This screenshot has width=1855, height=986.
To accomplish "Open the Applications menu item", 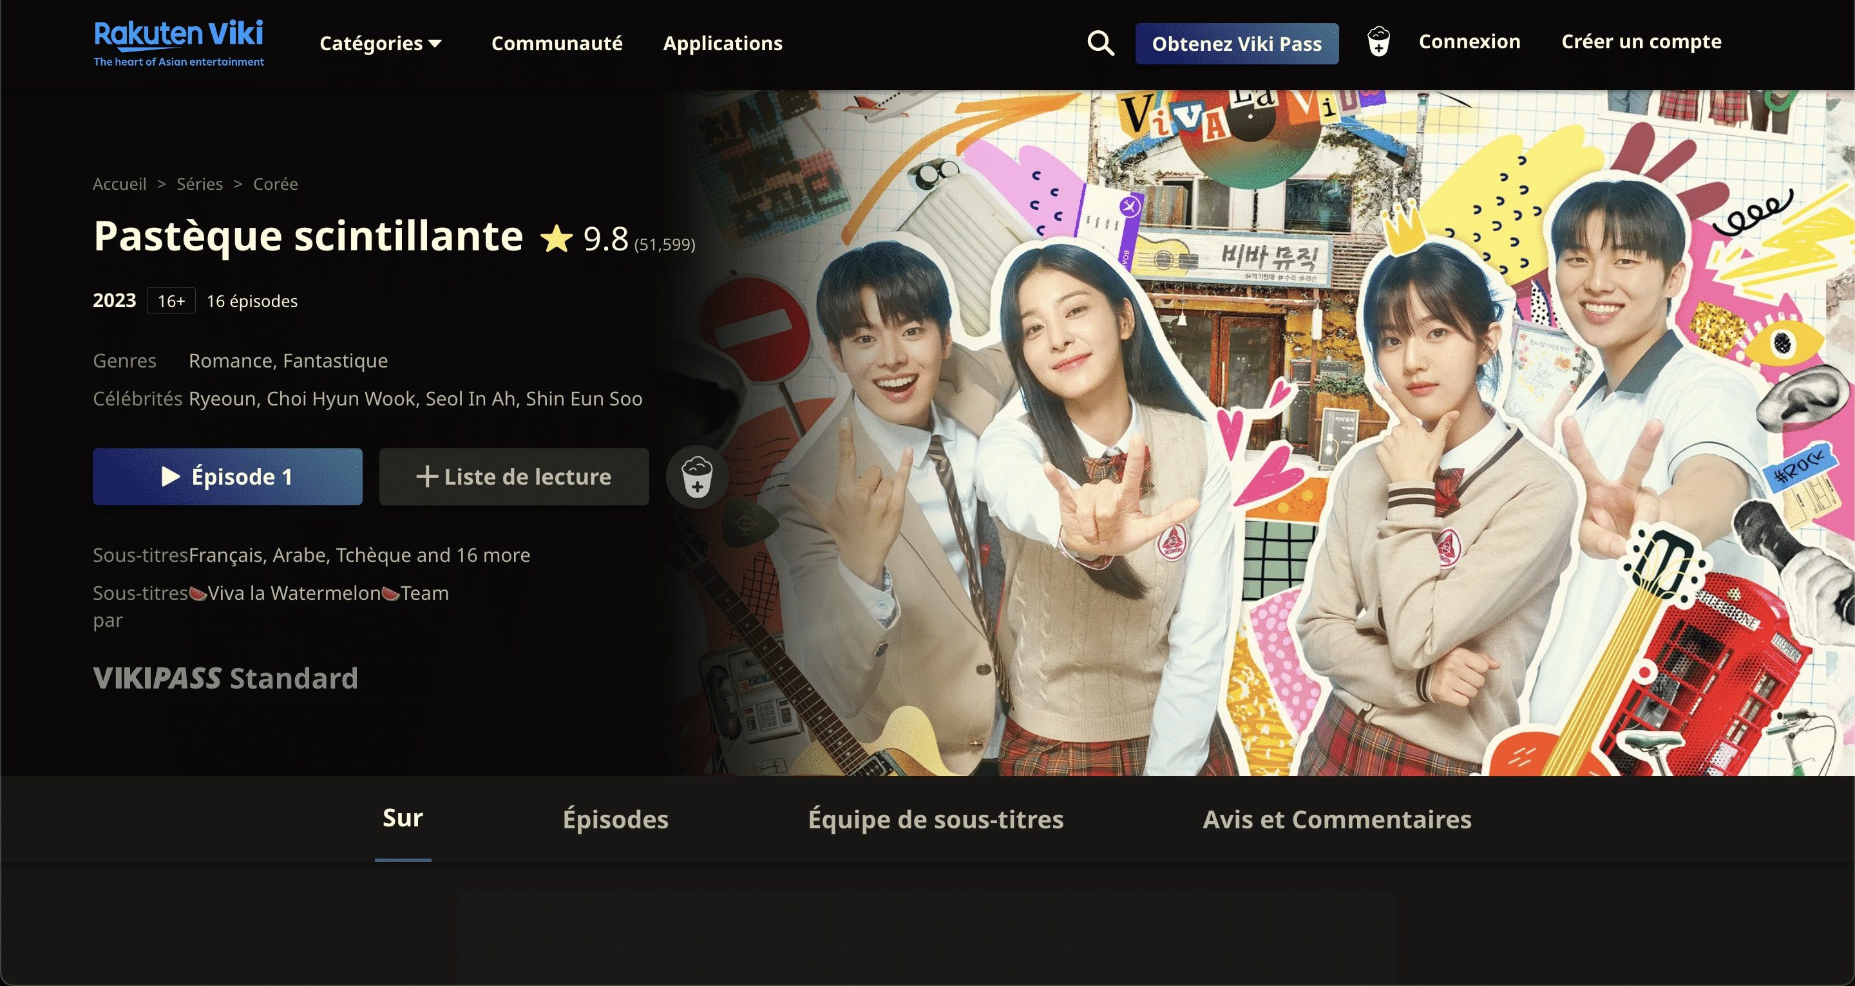I will (722, 43).
